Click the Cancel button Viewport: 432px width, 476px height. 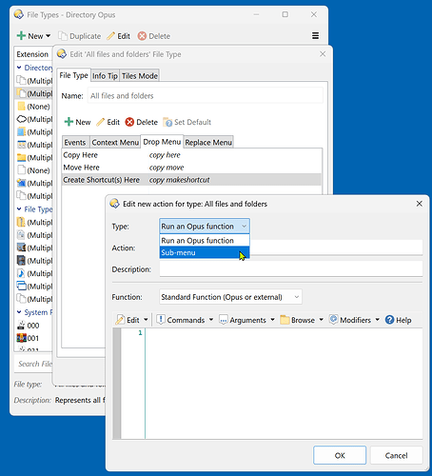396,455
